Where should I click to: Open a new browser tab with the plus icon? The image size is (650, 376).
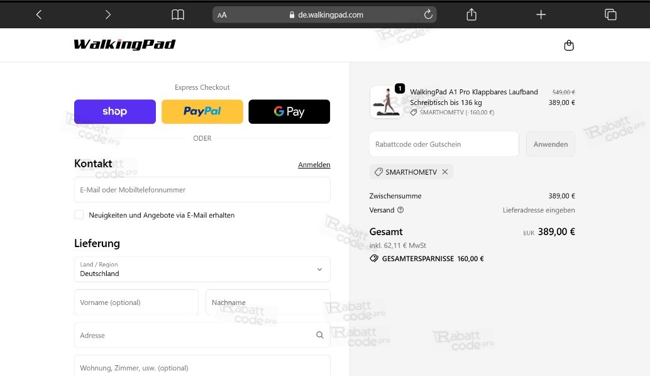(541, 14)
